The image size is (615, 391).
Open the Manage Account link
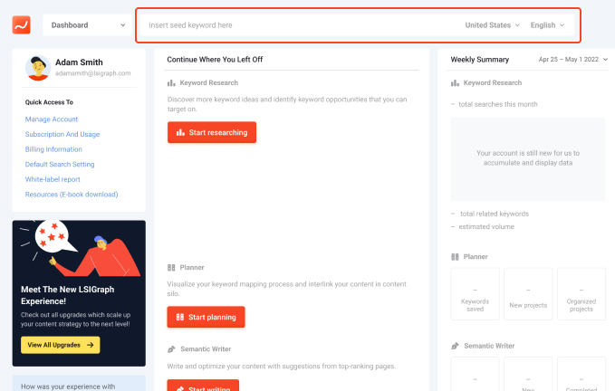(52, 119)
